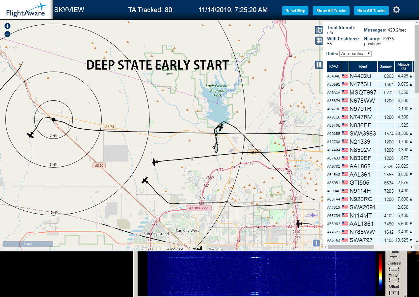Adjust the Zoom slider in waterfall window

394,257
